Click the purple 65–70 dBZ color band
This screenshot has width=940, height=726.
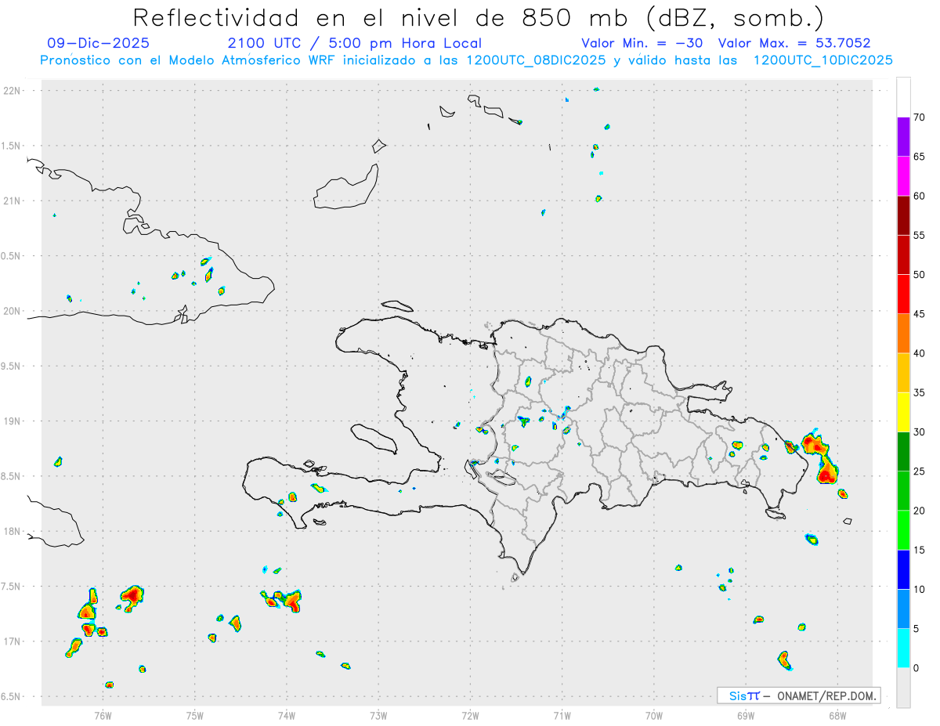[x=903, y=136]
